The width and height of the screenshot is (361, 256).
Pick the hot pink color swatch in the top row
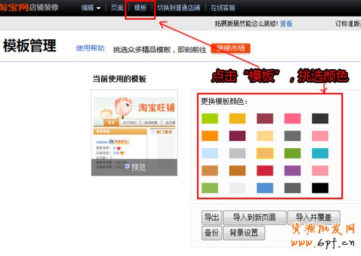coord(292,118)
